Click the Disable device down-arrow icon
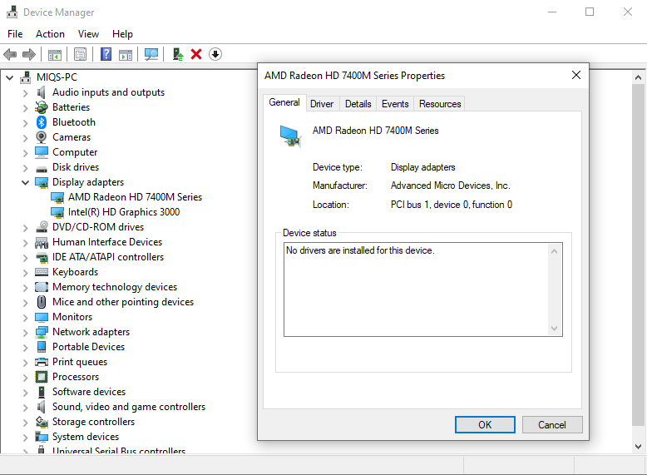 click(215, 54)
